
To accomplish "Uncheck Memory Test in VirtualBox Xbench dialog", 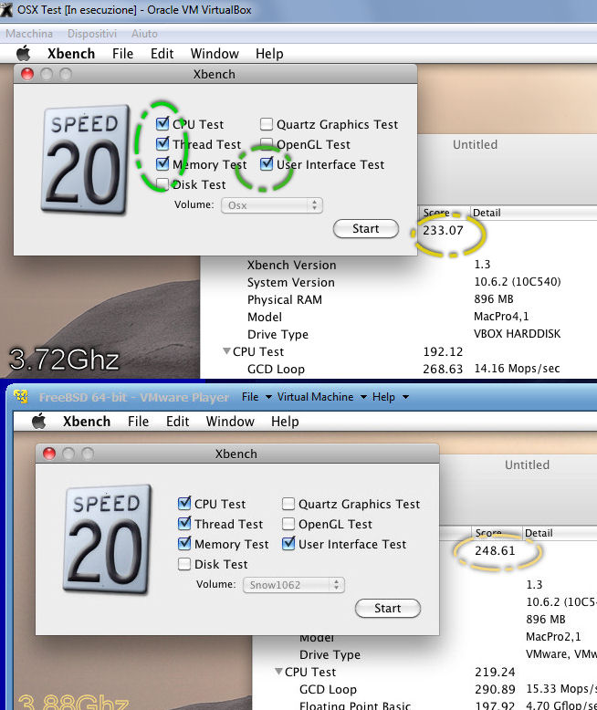I will pyautogui.click(x=162, y=164).
